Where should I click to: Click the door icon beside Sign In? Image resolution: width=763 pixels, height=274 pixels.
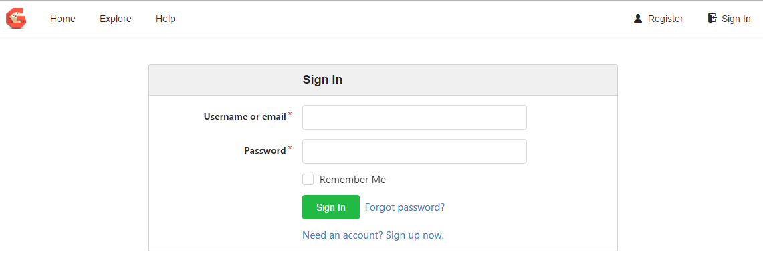(x=712, y=19)
